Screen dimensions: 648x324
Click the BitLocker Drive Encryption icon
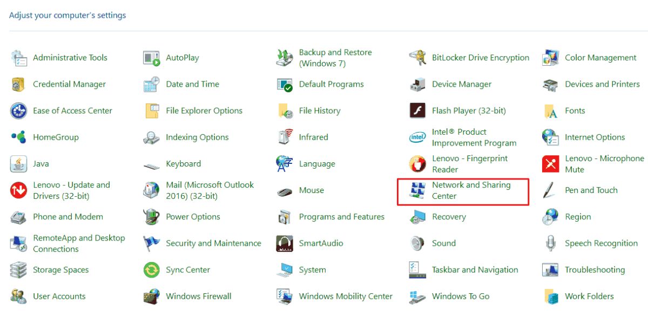click(417, 58)
